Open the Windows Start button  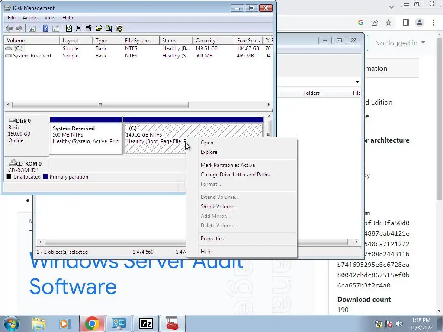pyautogui.click(x=12, y=323)
